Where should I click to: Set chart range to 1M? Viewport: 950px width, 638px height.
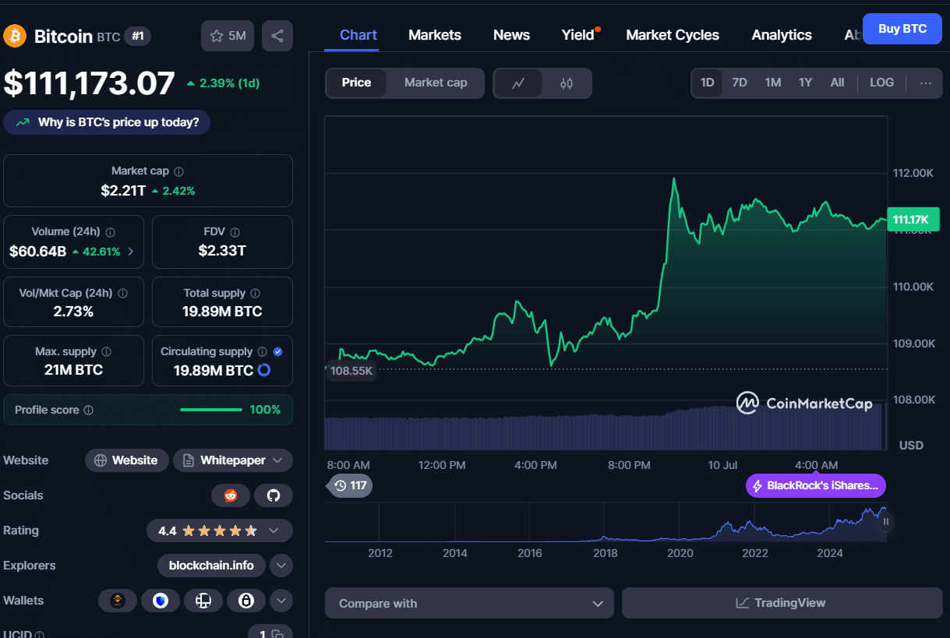point(772,83)
